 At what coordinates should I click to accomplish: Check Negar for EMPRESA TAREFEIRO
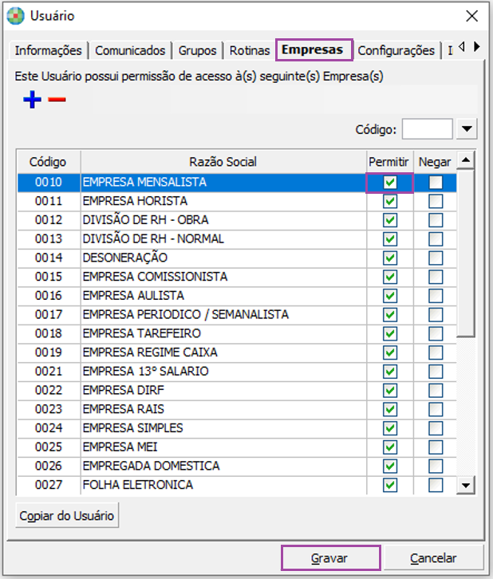pos(436,333)
